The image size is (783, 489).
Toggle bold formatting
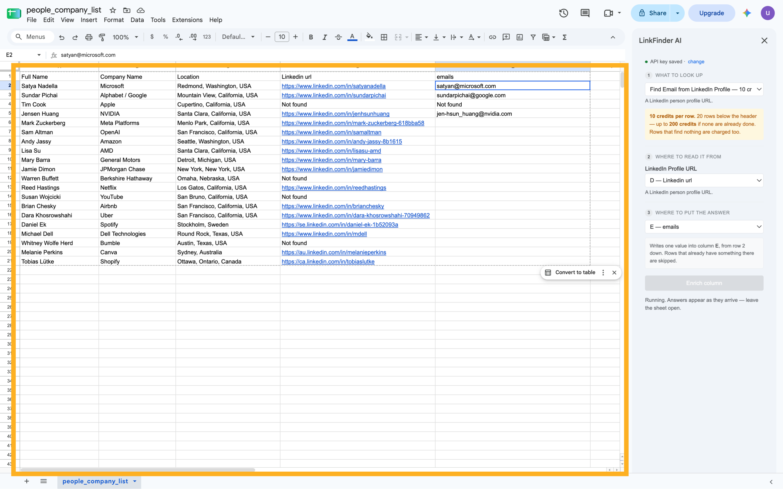311,37
